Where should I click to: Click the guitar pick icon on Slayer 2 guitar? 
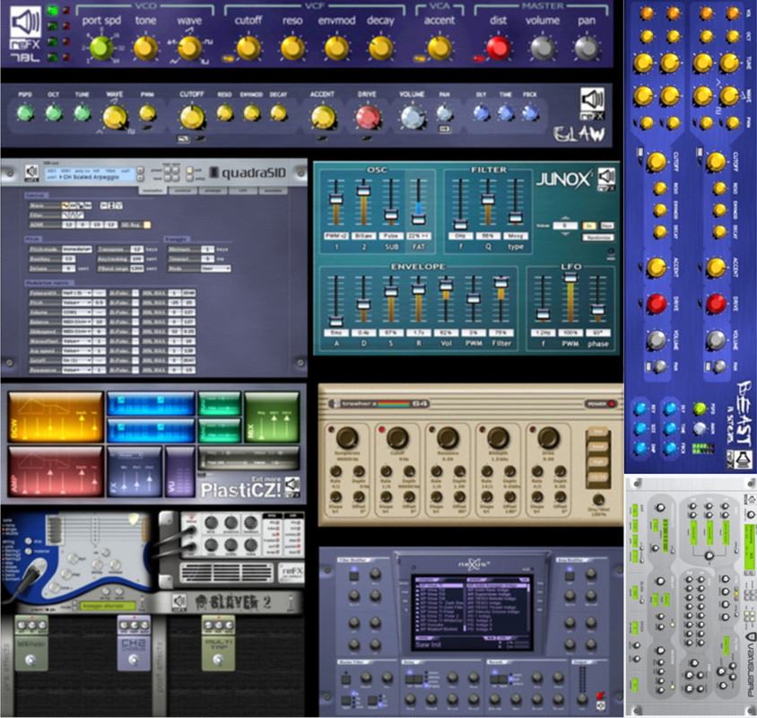tap(134, 520)
